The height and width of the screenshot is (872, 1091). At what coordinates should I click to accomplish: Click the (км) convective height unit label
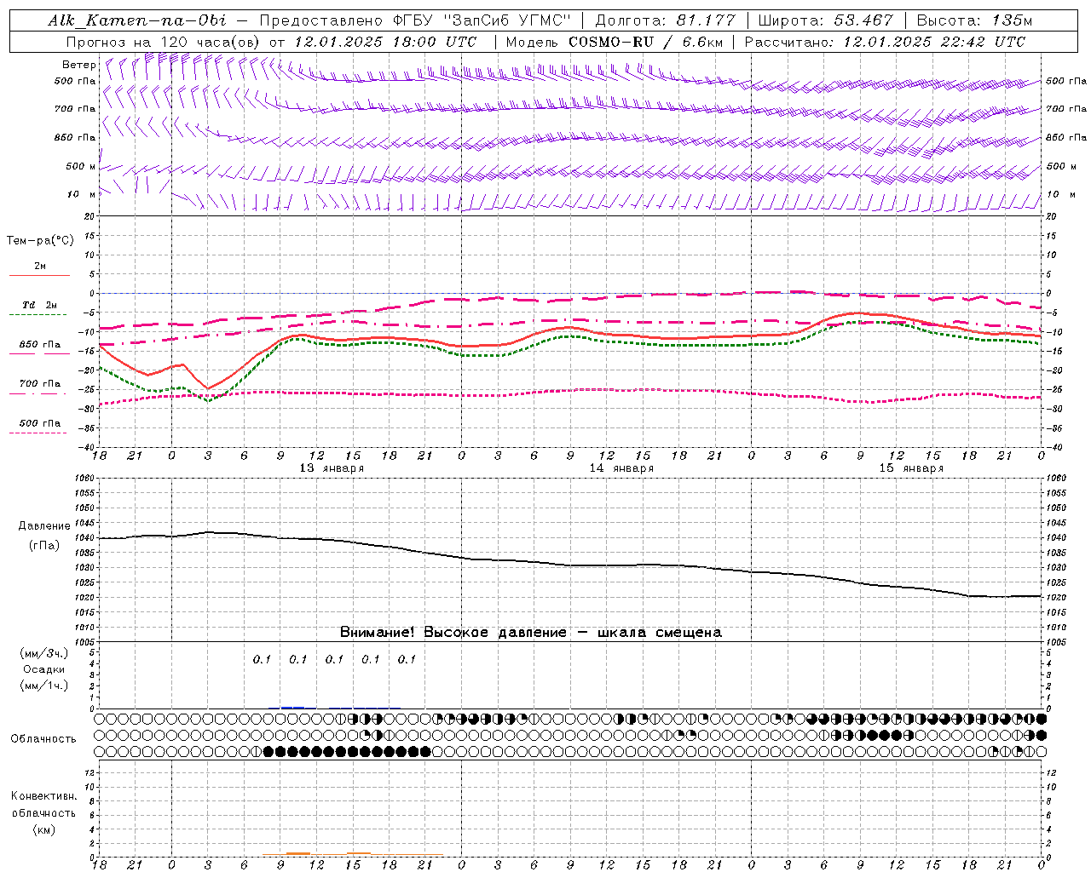point(43,829)
